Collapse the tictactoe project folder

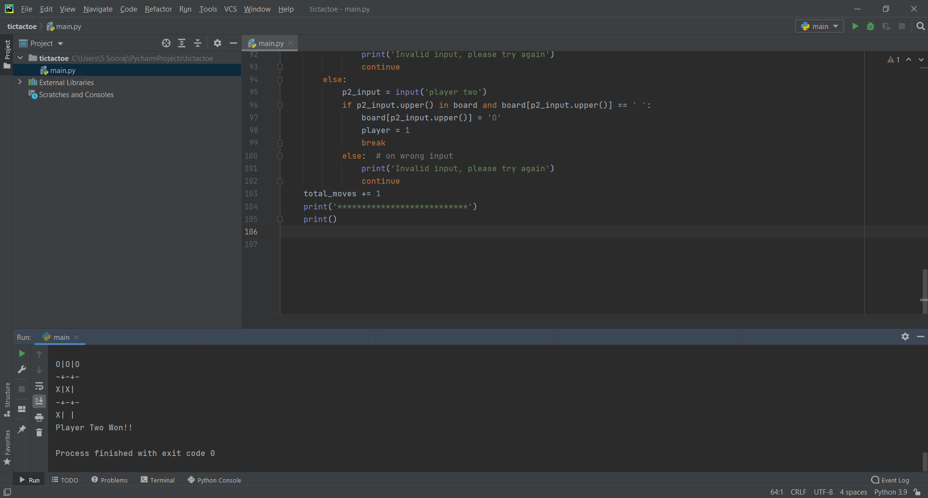coord(20,58)
